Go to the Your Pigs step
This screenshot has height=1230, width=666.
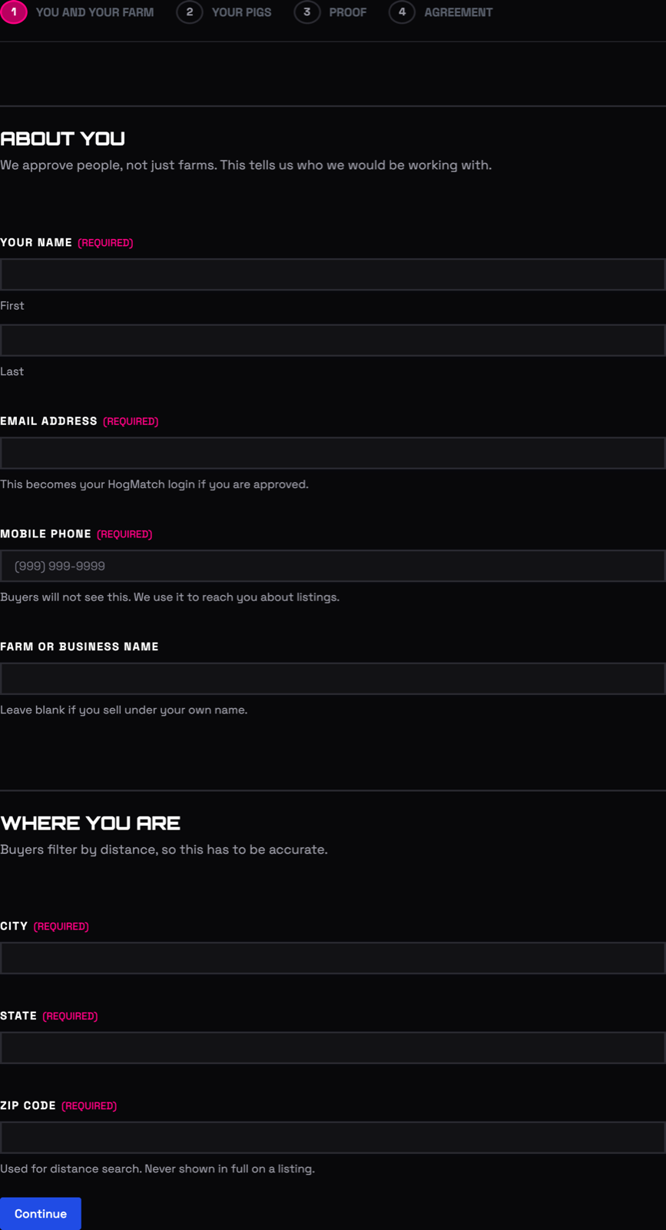point(241,12)
